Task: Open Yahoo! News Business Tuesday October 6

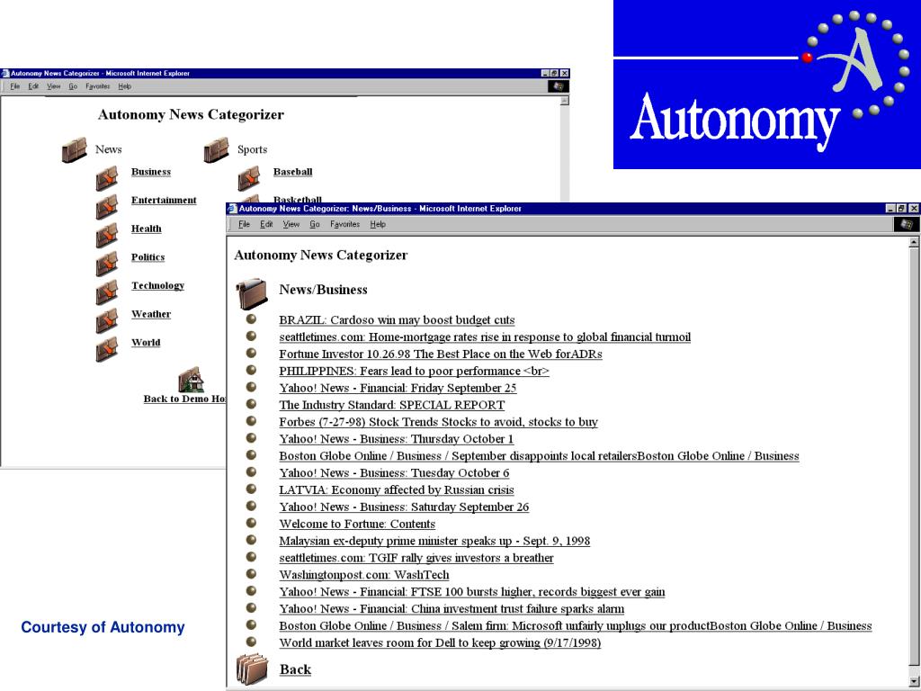Action: (x=394, y=473)
